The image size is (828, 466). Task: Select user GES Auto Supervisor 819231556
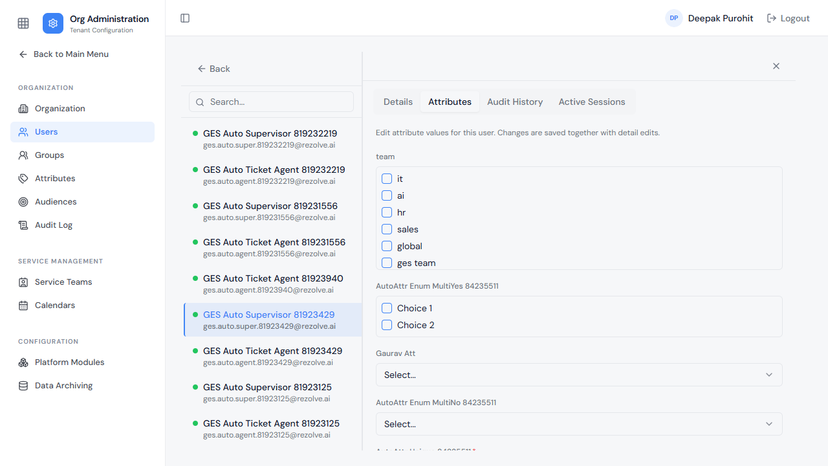pyautogui.click(x=272, y=211)
